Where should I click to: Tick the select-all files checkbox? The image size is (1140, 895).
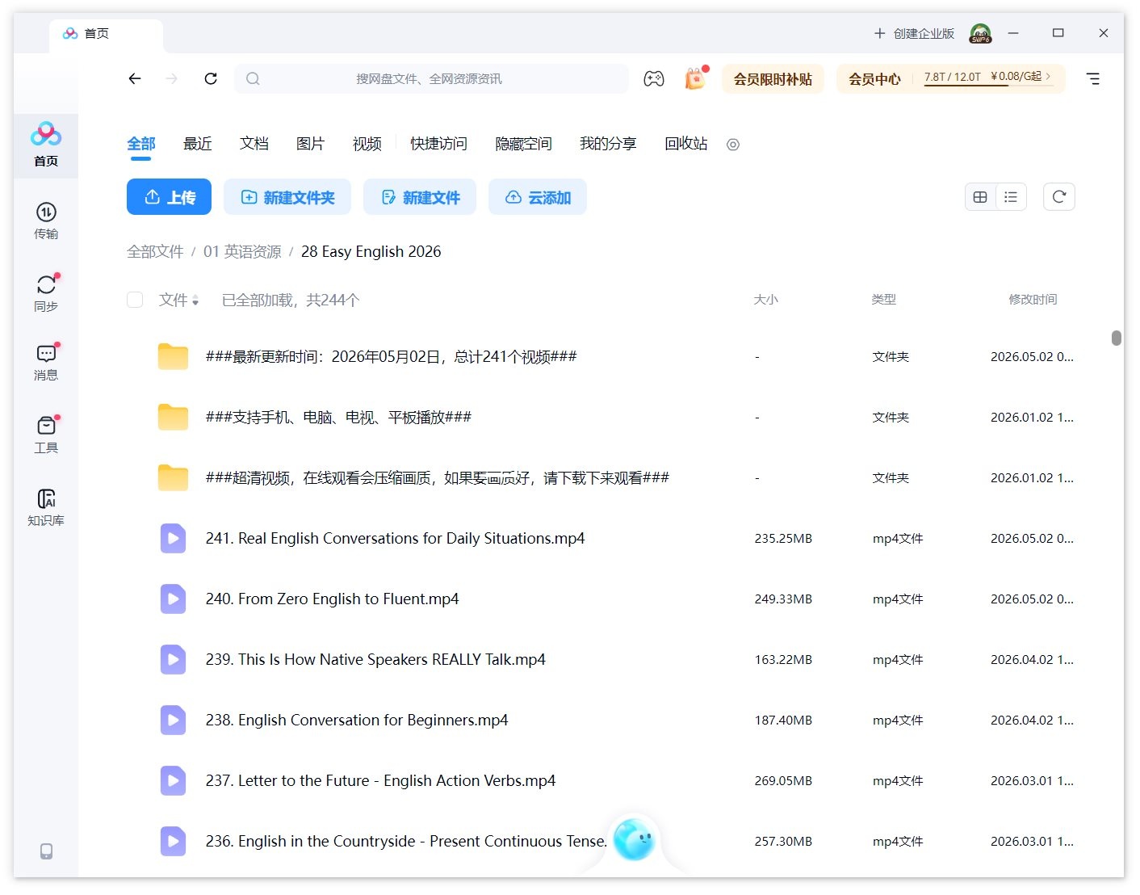[x=135, y=300]
